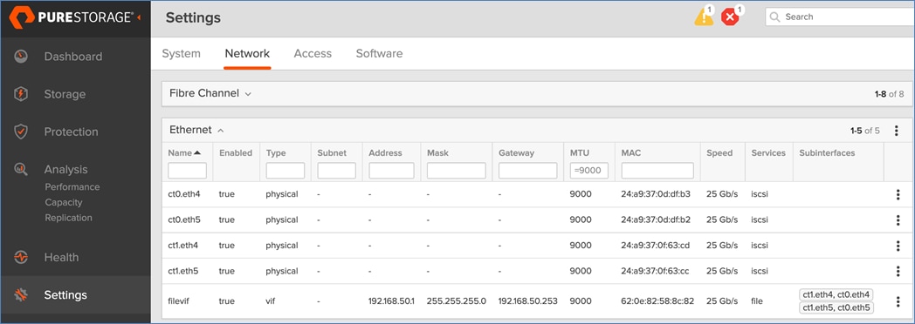This screenshot has height=324, width=915.
Task: Click the Health heartbeat icon
Action: pyautogui.click(x=21, y=257)
